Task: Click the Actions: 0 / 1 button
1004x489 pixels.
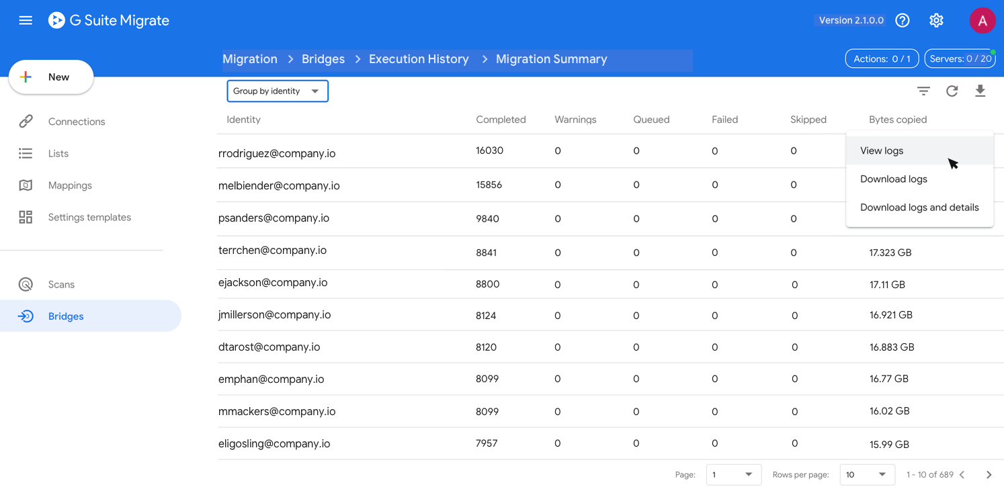Action: tap(882, 59)
